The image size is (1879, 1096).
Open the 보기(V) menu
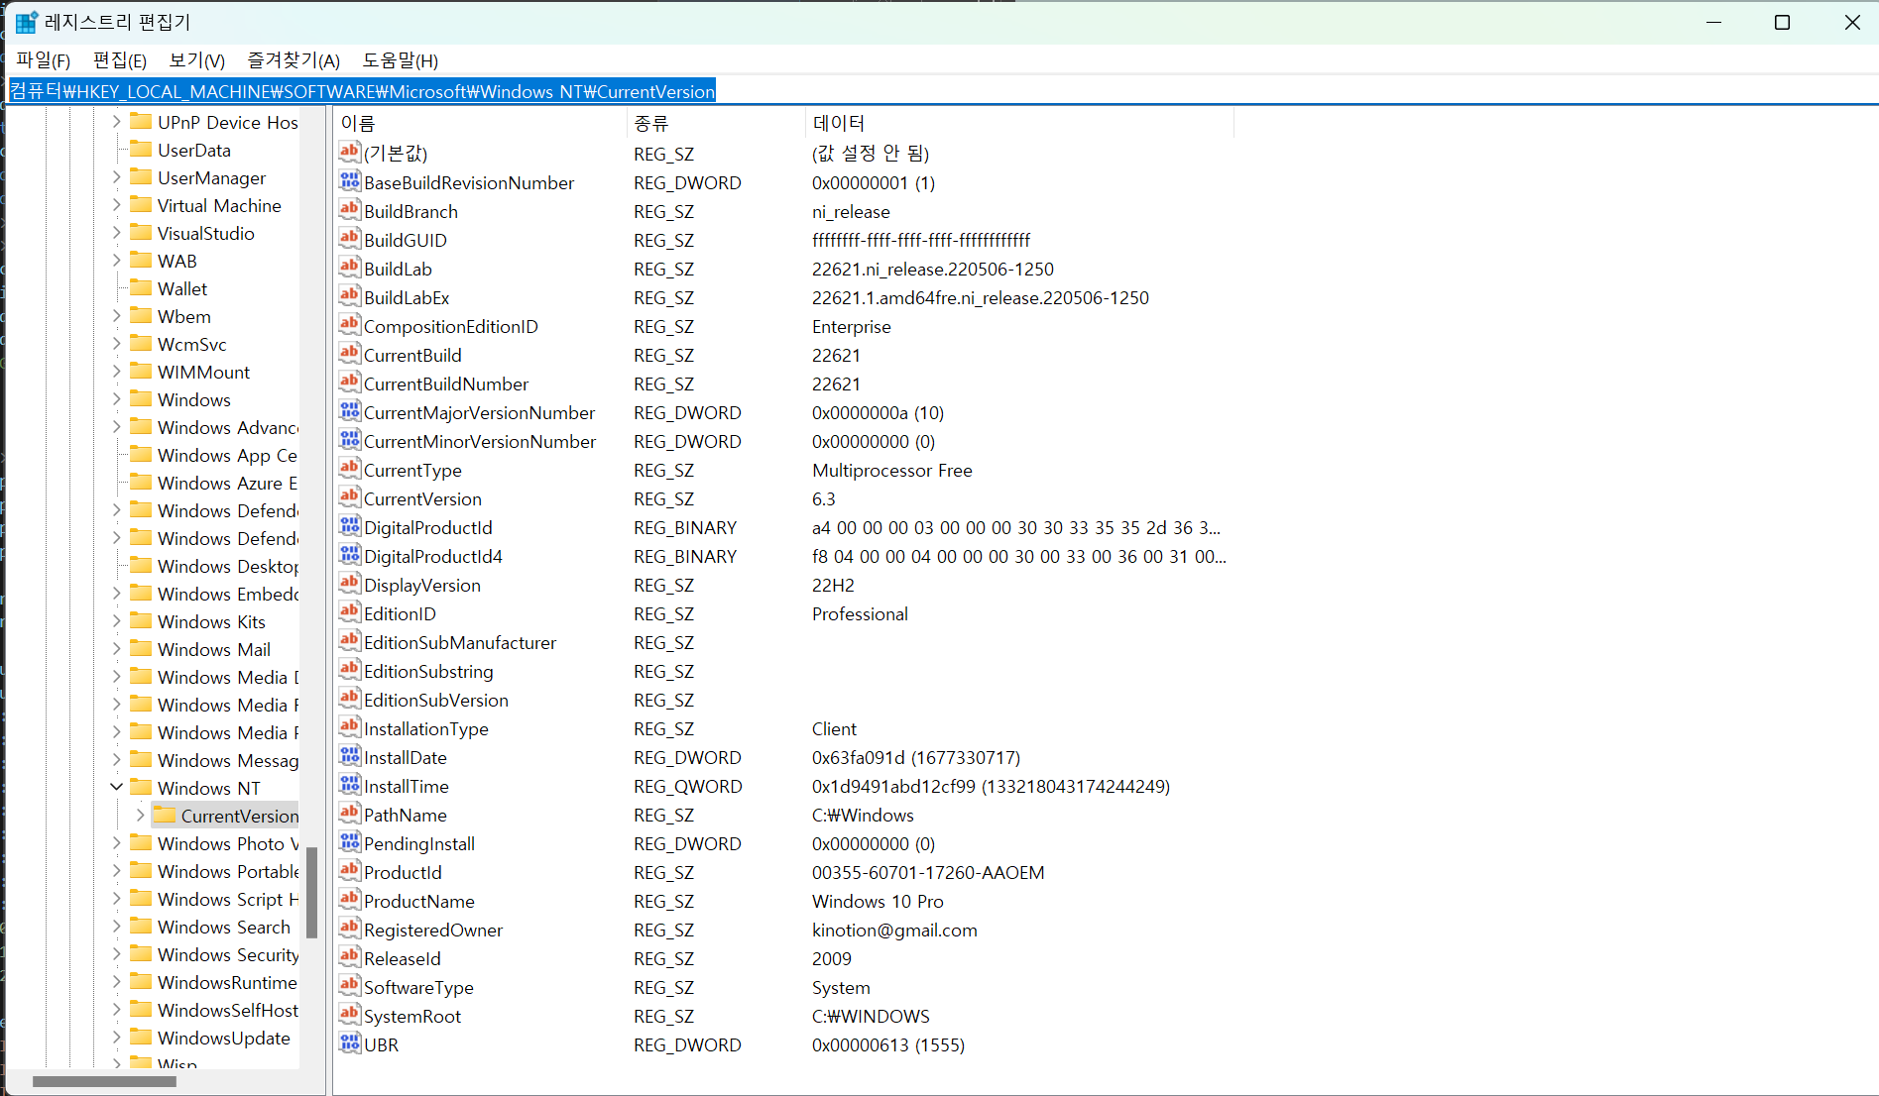[197, 60]
